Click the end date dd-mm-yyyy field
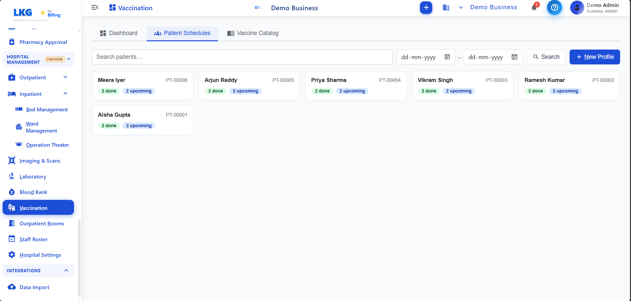The image size is (631, 301). pos(493,57)
